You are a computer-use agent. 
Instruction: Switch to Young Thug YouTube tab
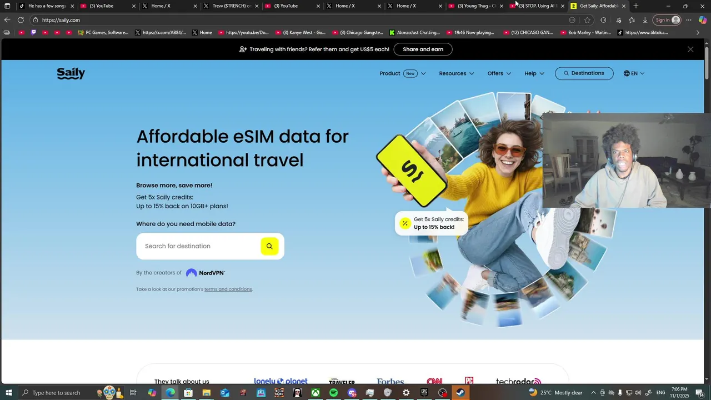(x=477, y=6)
